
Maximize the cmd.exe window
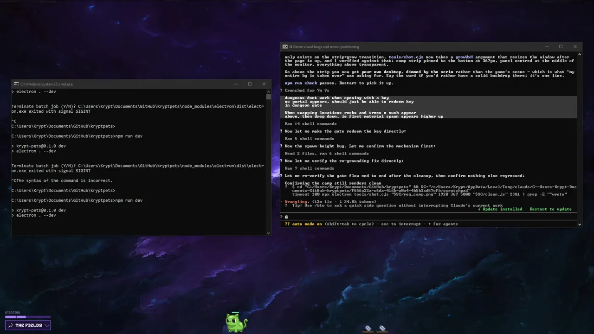click(x=250, y=84)
